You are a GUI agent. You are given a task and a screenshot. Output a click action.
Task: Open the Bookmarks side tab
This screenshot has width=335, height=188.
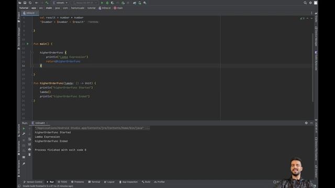(19, 148)
